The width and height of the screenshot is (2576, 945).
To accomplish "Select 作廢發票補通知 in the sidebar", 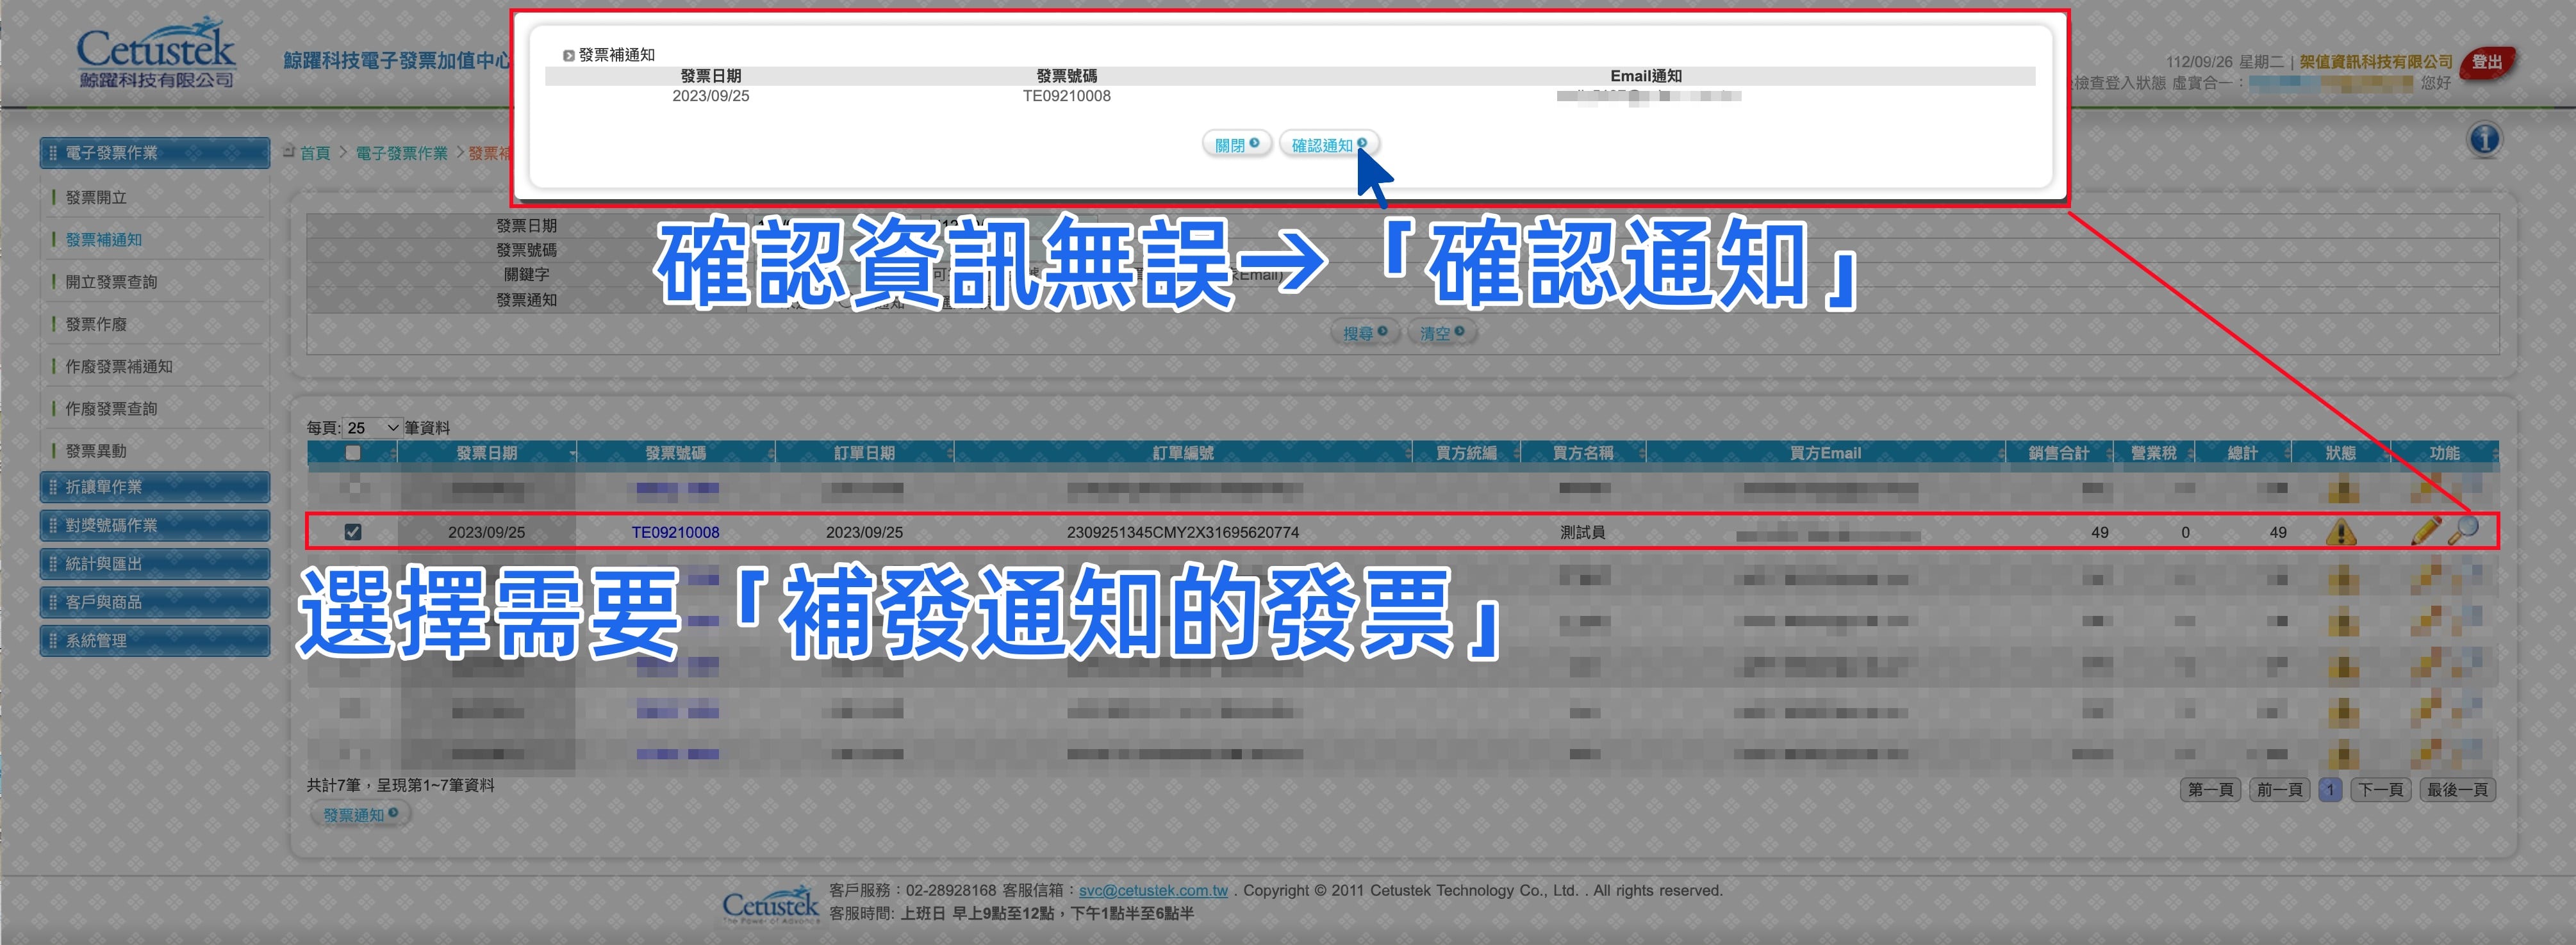I will [x=119, y=367].
